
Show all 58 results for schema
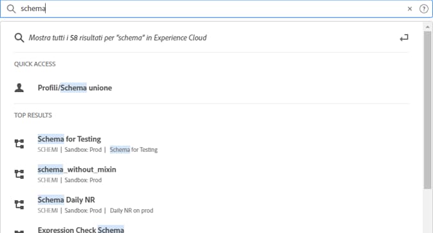[x=118, y=38]
